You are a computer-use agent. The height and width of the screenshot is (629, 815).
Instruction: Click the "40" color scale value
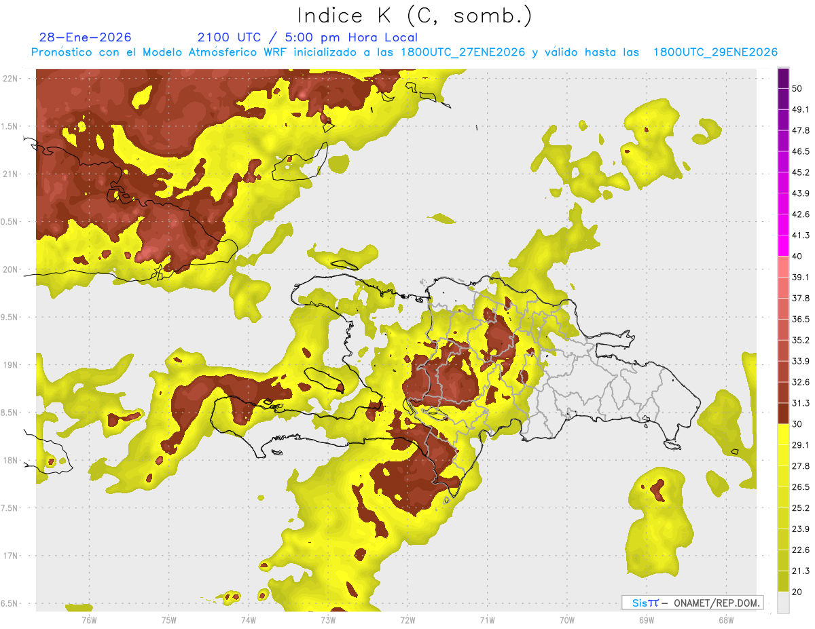pyautogui.click(x=797, y=256)
